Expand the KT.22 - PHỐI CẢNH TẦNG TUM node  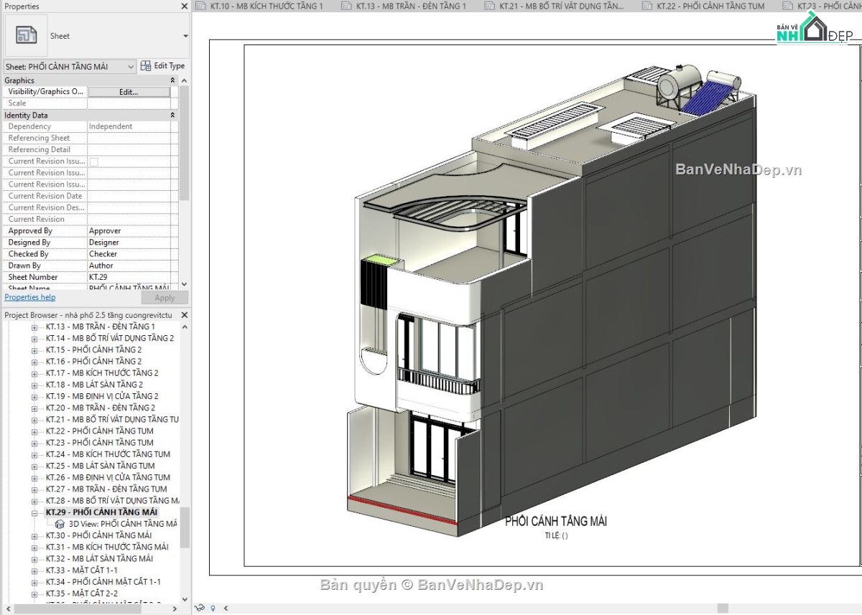34,431
